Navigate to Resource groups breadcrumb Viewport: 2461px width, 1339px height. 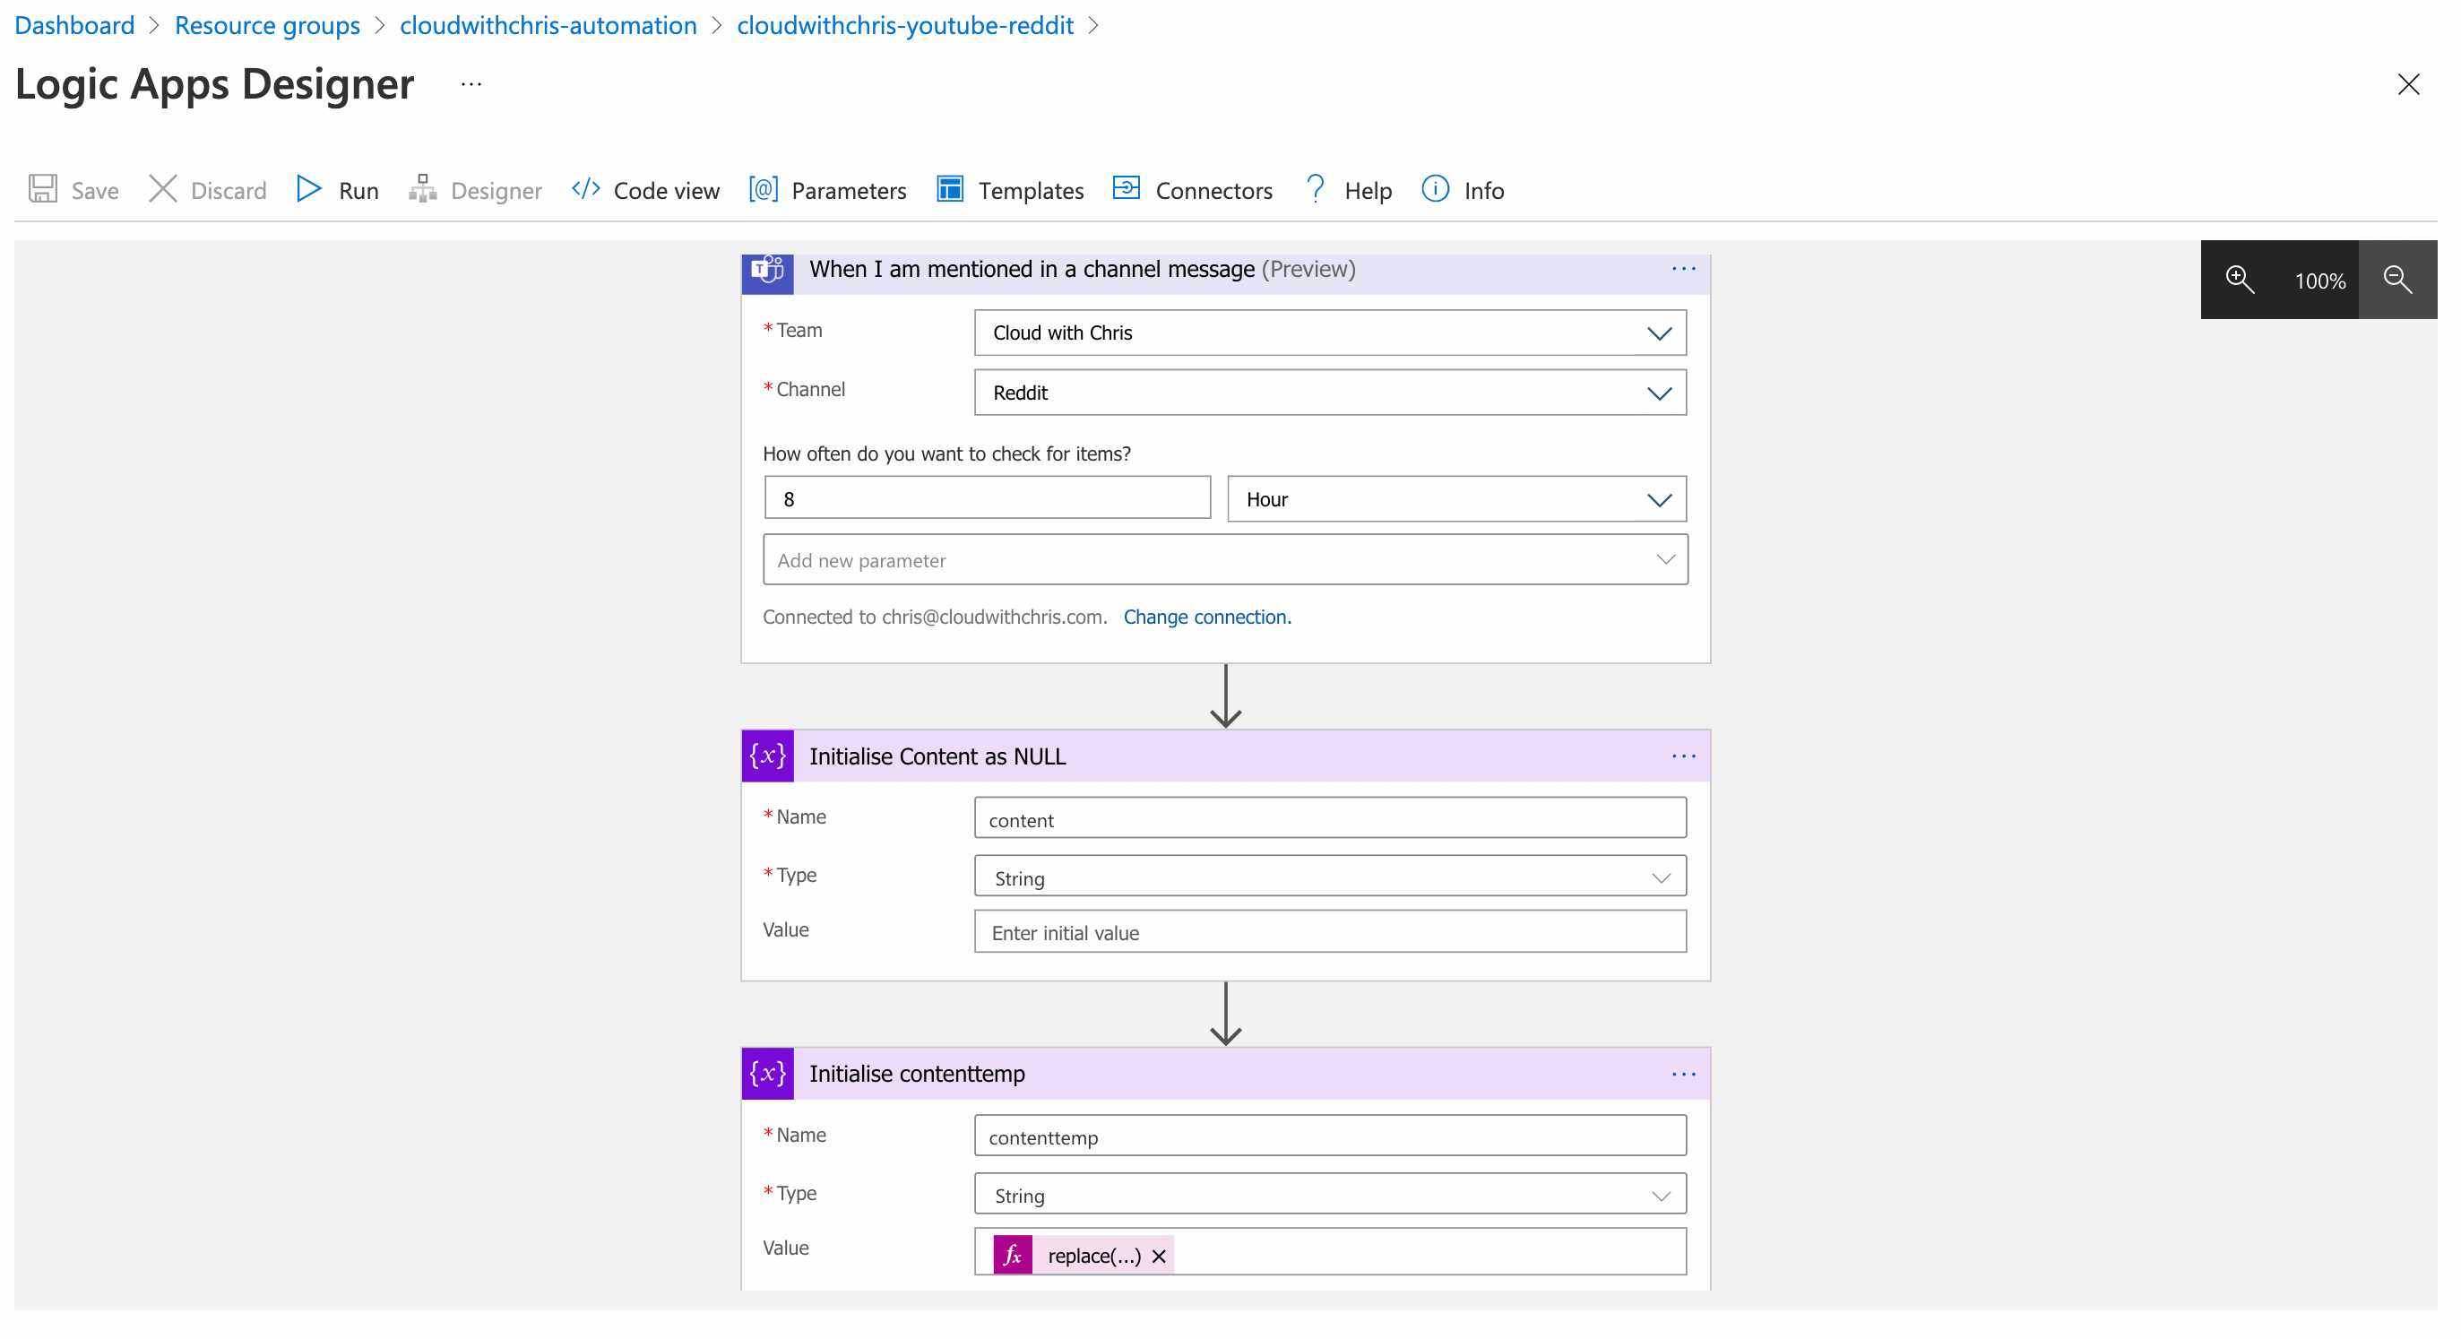(x=266, y=25)
